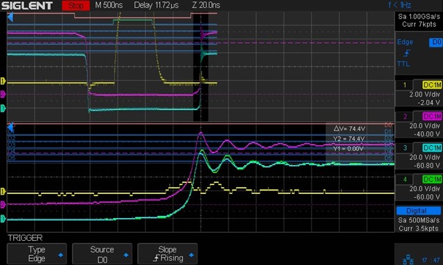Image resolution: width=443 pixels, height=265 pixels.
Task: Click the cyan channel 3 ground marker
Action: point(3,108)
